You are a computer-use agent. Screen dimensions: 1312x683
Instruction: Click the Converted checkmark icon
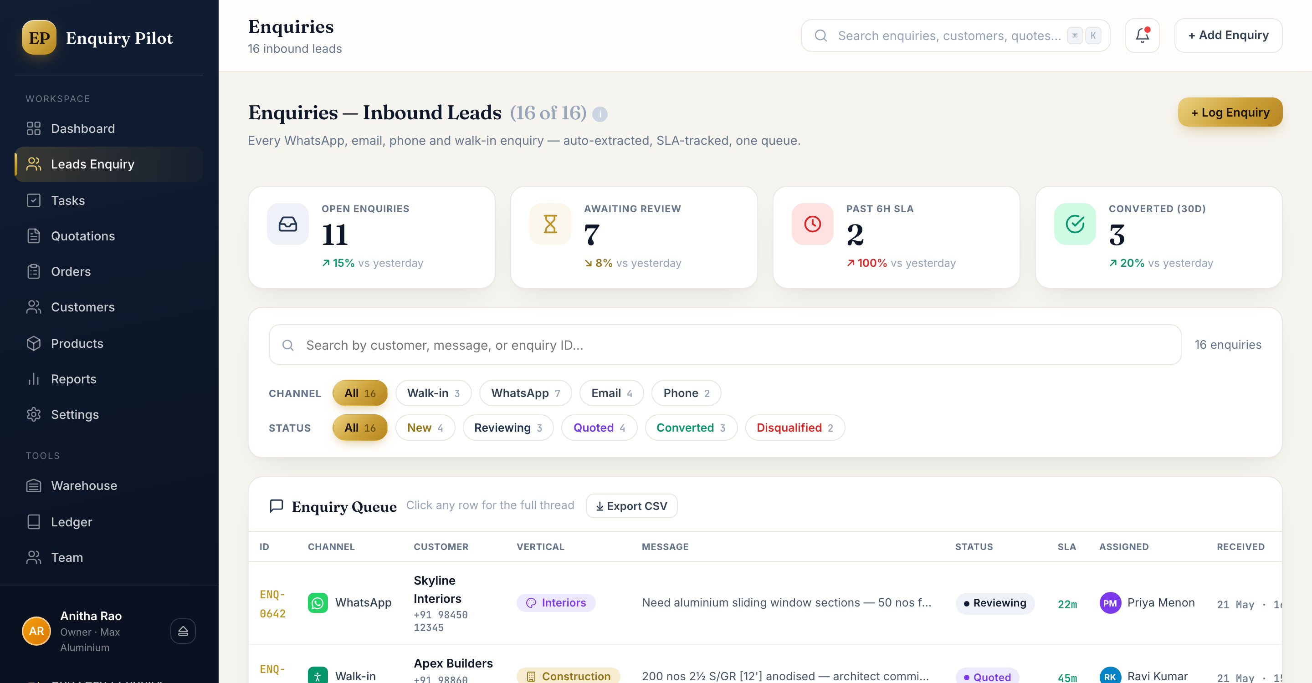pyautogui.click(x=1075, y=224)
